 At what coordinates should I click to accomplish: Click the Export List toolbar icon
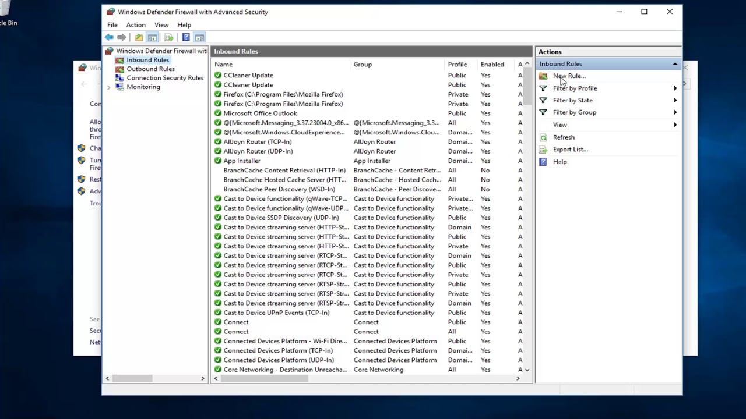169,37
